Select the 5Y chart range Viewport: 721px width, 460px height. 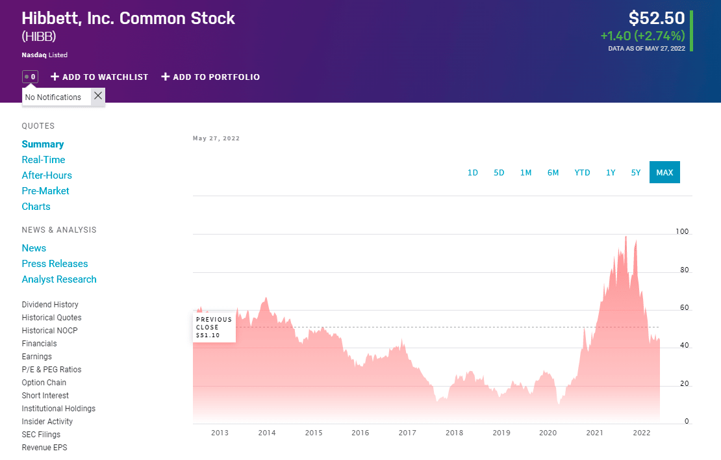coord(635,173)
